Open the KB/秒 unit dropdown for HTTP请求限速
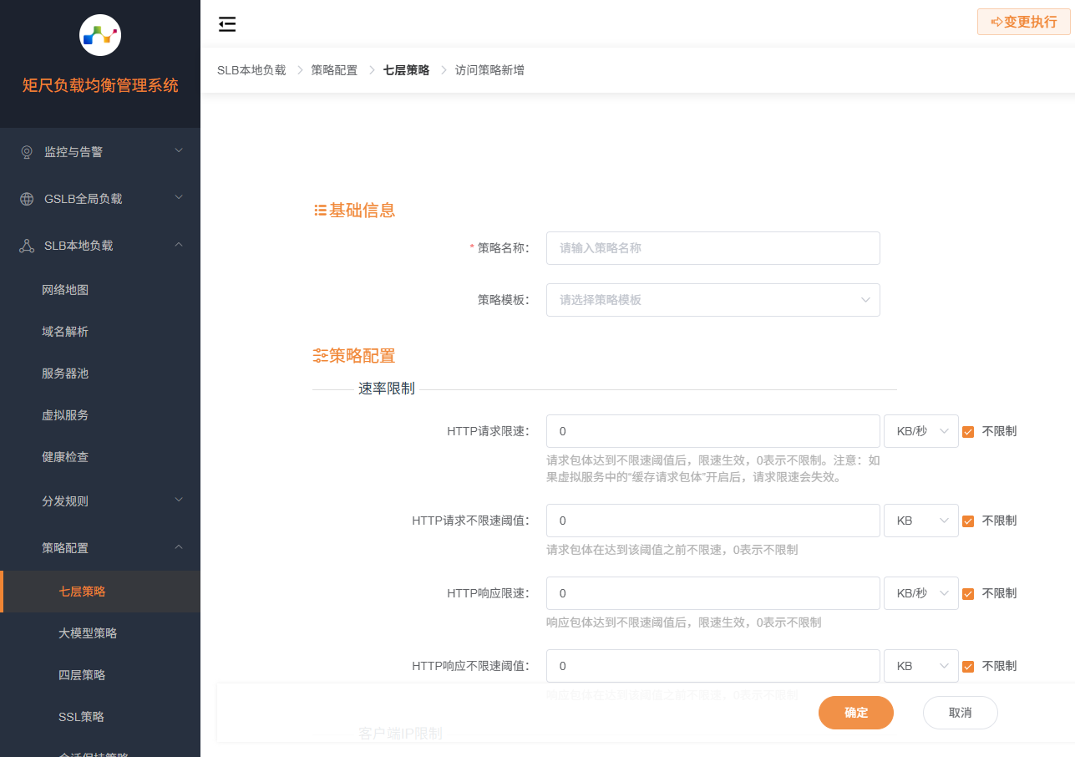 click(920, 431)
